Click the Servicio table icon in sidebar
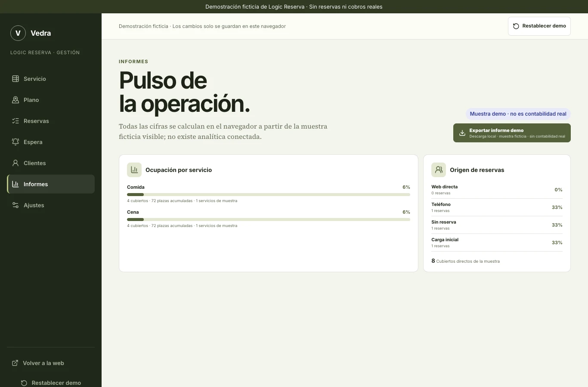The height and width of the screenshot is (387, 588). point(15,79)
